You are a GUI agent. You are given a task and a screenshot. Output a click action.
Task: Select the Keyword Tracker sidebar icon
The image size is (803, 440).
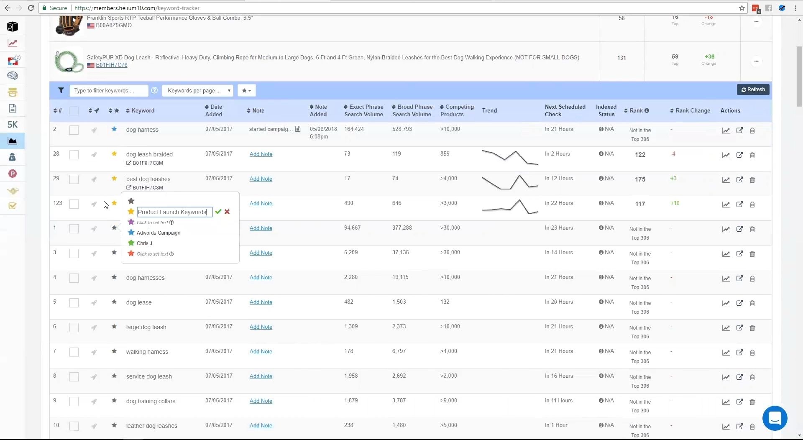tap(13, 141)
